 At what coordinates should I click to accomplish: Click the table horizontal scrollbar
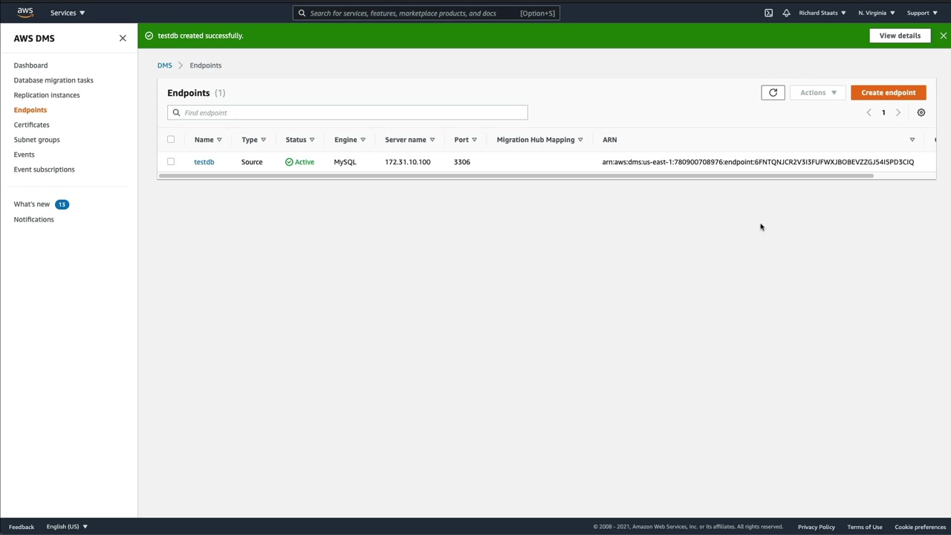tap(516, 176)
